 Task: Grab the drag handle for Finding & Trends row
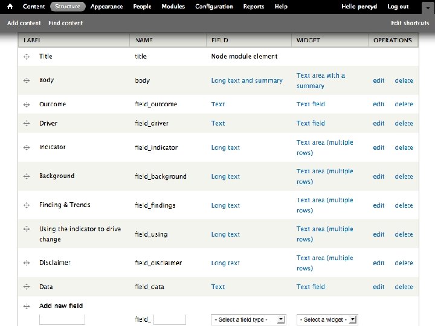click(27, 205)
